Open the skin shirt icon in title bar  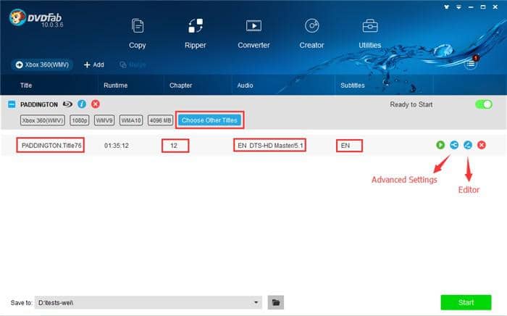tap(447, 7)
